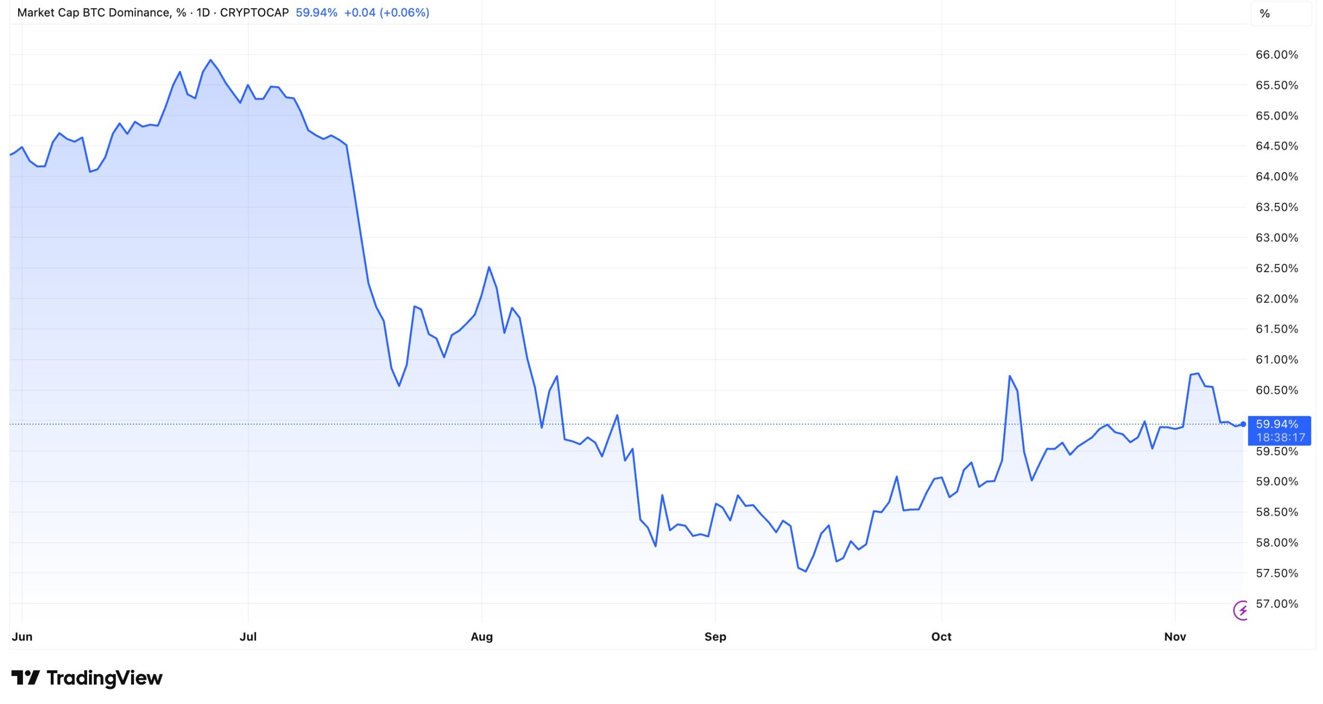Viewport: 1323px width, 704px height.
Task: Open the TradingView logo link
Action: (87, 678)
